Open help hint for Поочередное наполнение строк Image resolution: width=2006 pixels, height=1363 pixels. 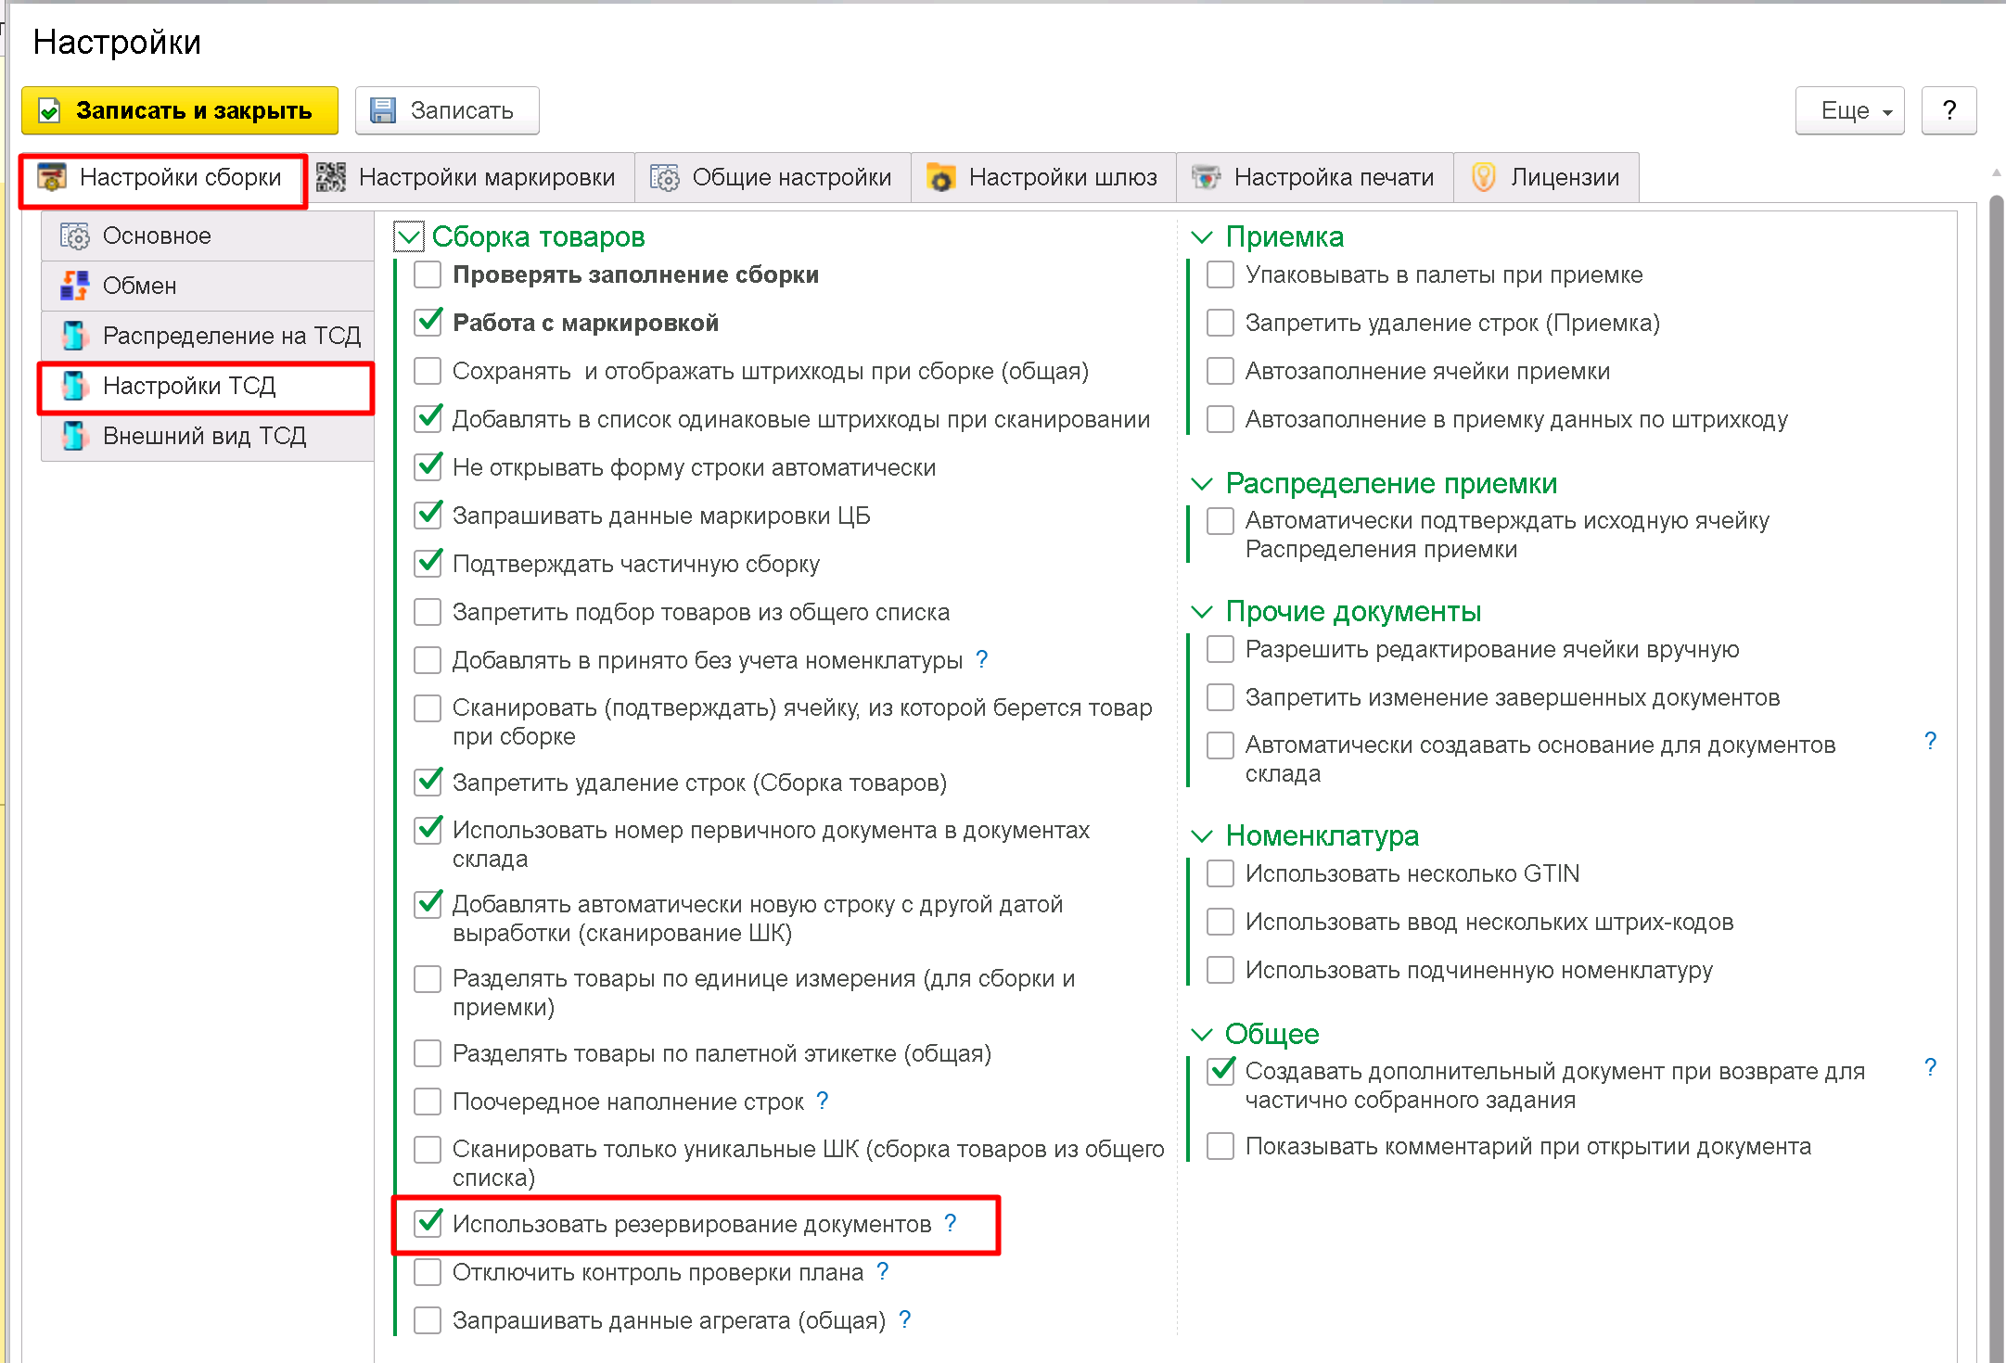pos(823,1101)
